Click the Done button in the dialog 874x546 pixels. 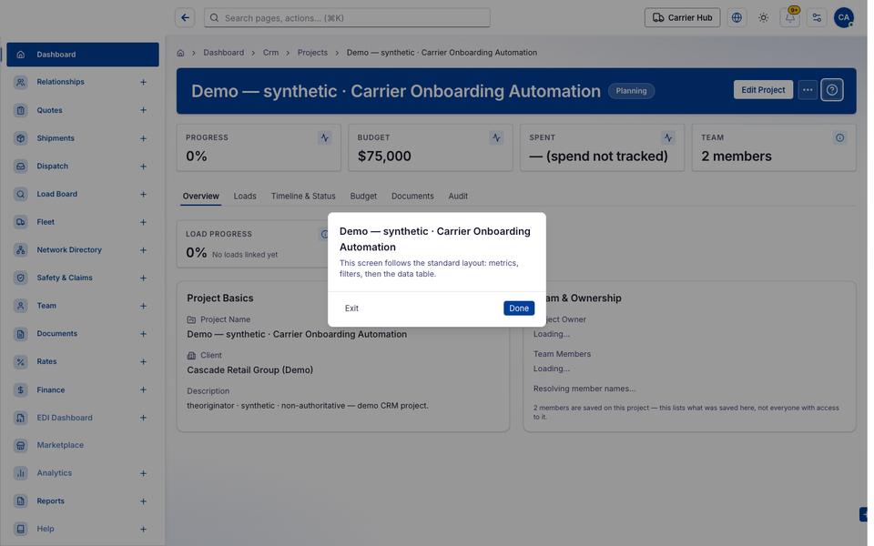pos(518,308)
